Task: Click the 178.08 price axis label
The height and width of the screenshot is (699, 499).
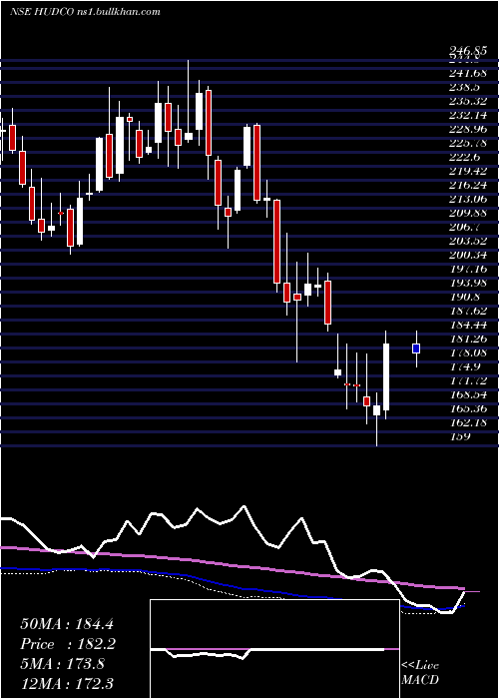Action: 468,352
